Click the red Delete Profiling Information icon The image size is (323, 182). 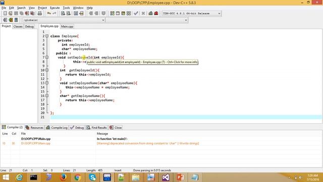156,13
